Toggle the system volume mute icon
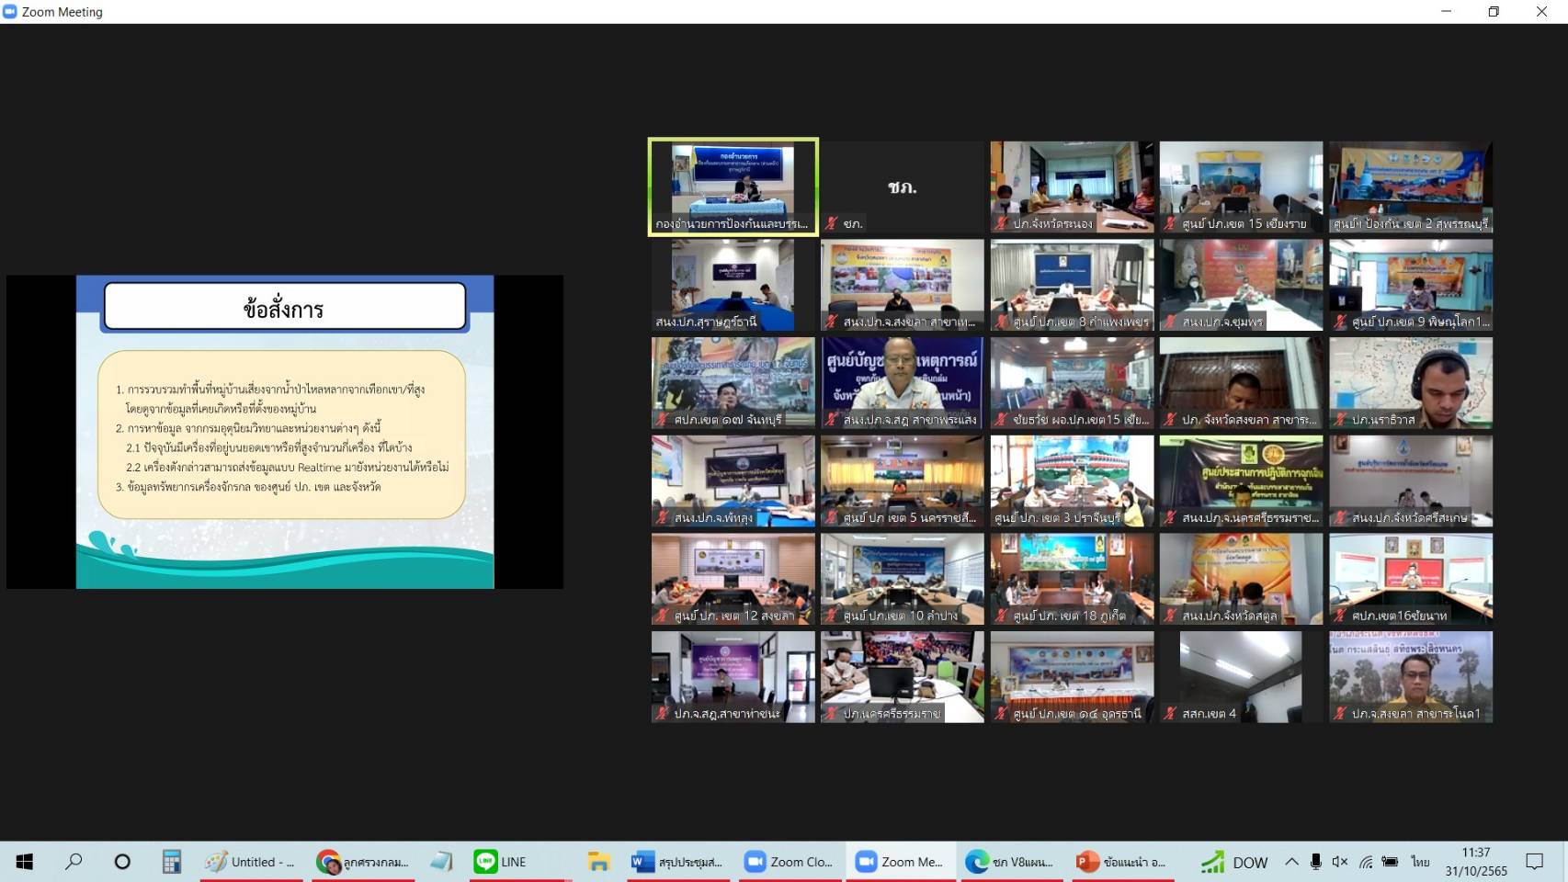 coord(1340,862)
